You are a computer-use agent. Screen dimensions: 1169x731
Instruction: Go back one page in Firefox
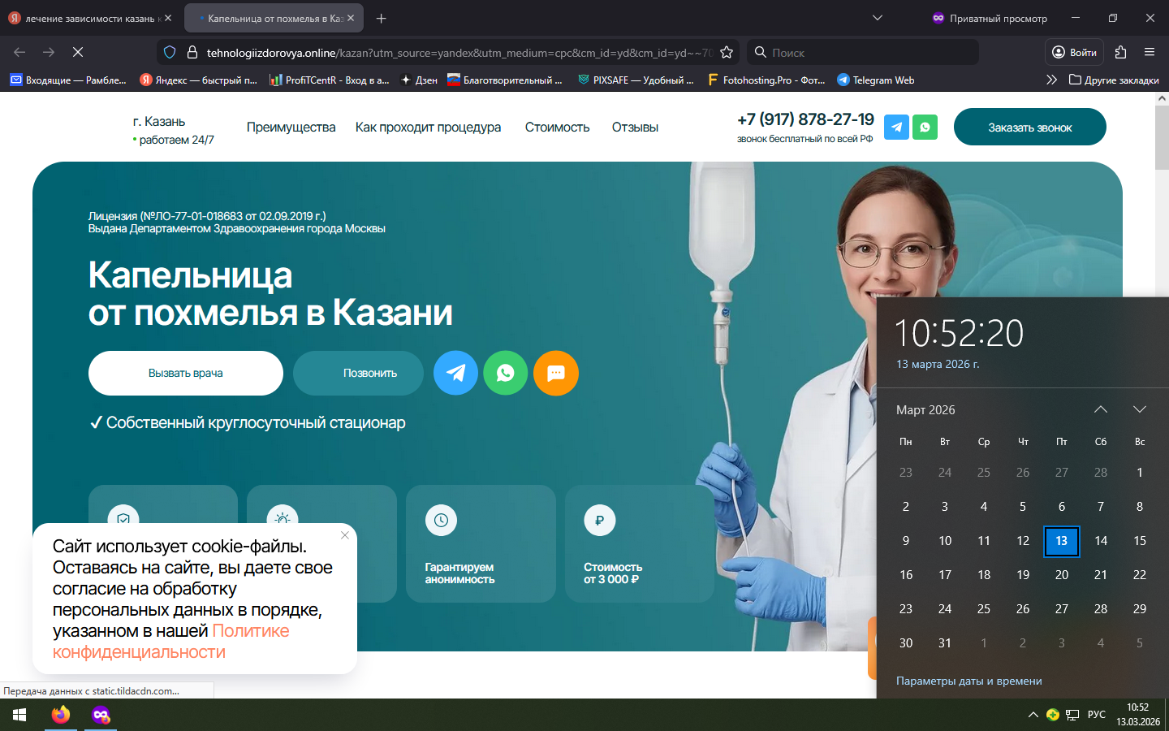pyautogui.click(x=19, y=52)
